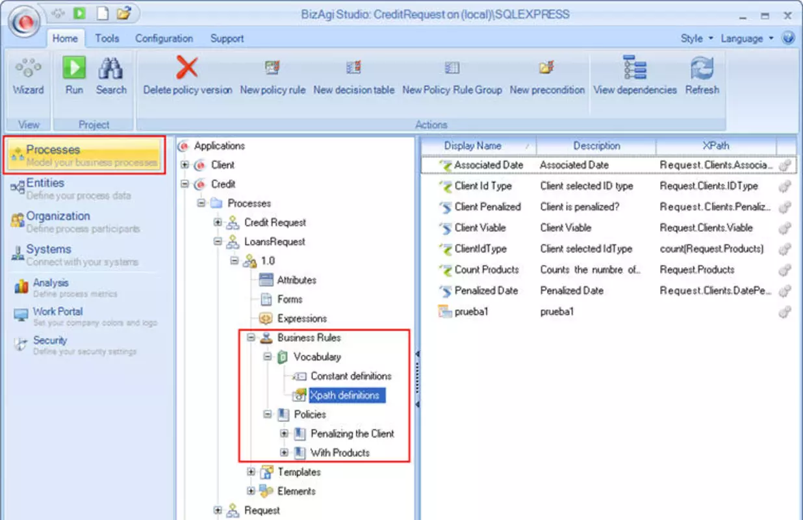Click the Penalized Date row icon

coord(445,291)
